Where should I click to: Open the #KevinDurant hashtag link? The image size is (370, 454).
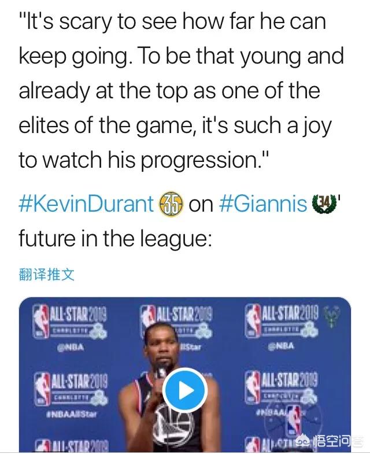(x=86, y=204)
